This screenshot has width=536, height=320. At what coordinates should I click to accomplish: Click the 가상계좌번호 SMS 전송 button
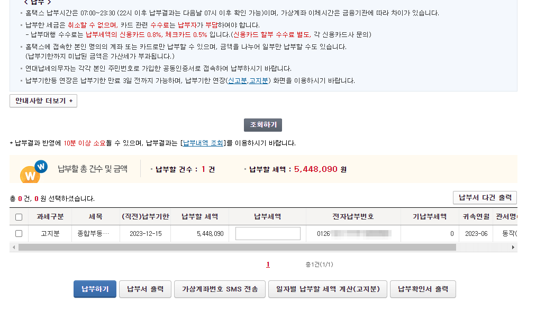[220, 289]
